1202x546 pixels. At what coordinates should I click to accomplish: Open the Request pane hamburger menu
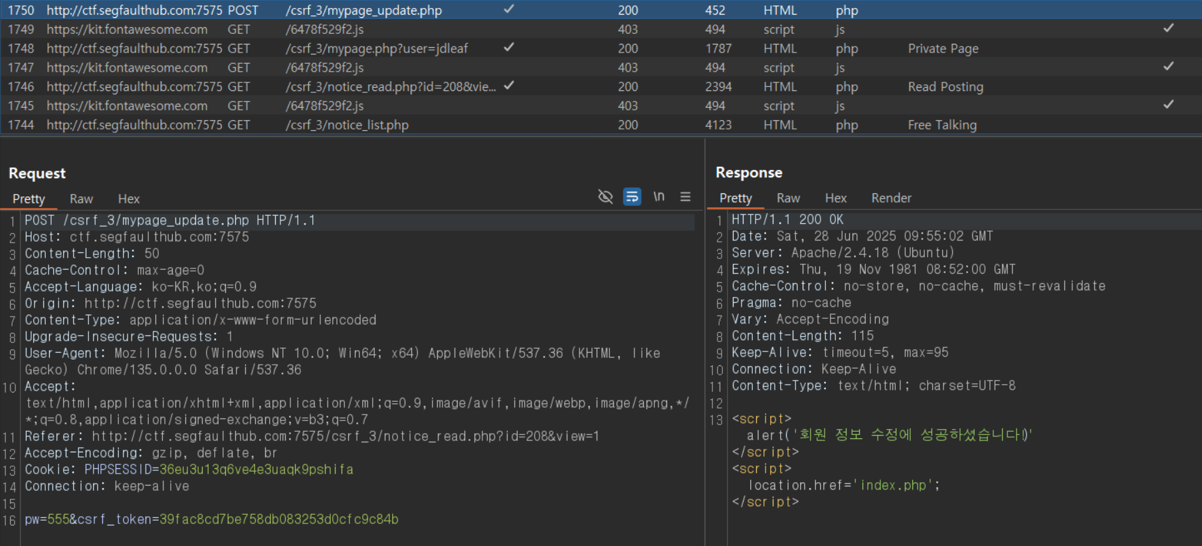click(685, 197)
